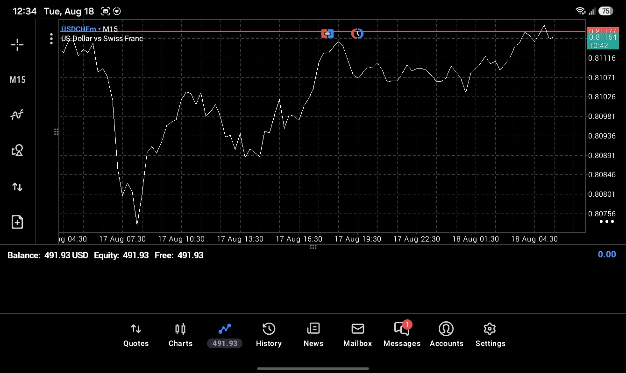Viewport: 626px width, 373px height.
Task: Change the M15 timeframe in sidebar
Action: click(17, 80)
